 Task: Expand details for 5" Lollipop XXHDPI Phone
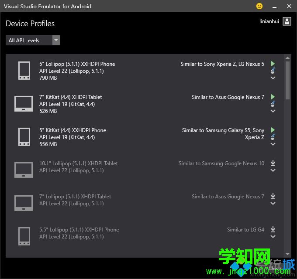(x=273, y=78)
